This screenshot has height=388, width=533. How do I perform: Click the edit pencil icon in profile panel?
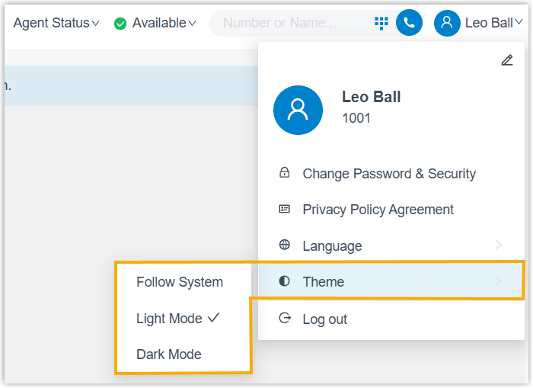[507, 60]
